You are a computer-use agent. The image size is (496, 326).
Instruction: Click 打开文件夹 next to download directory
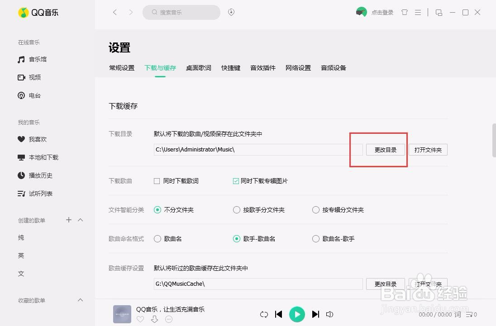[428, 150]
